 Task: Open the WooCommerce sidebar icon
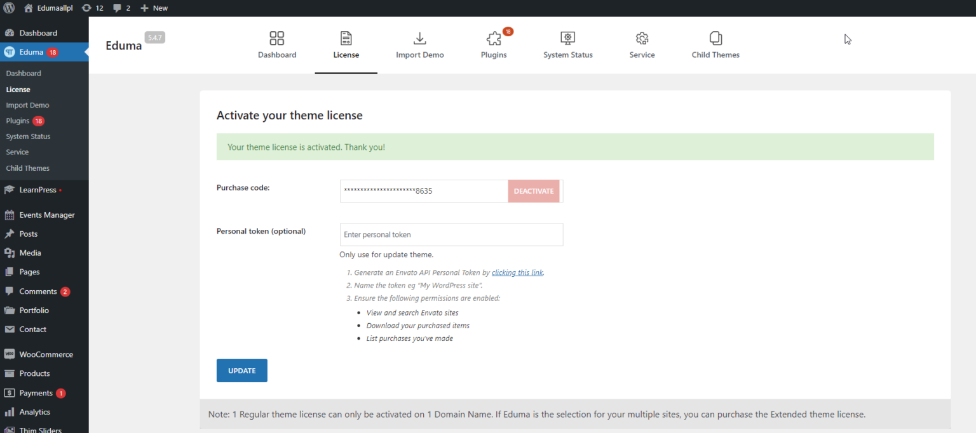[x=9, y=354]
